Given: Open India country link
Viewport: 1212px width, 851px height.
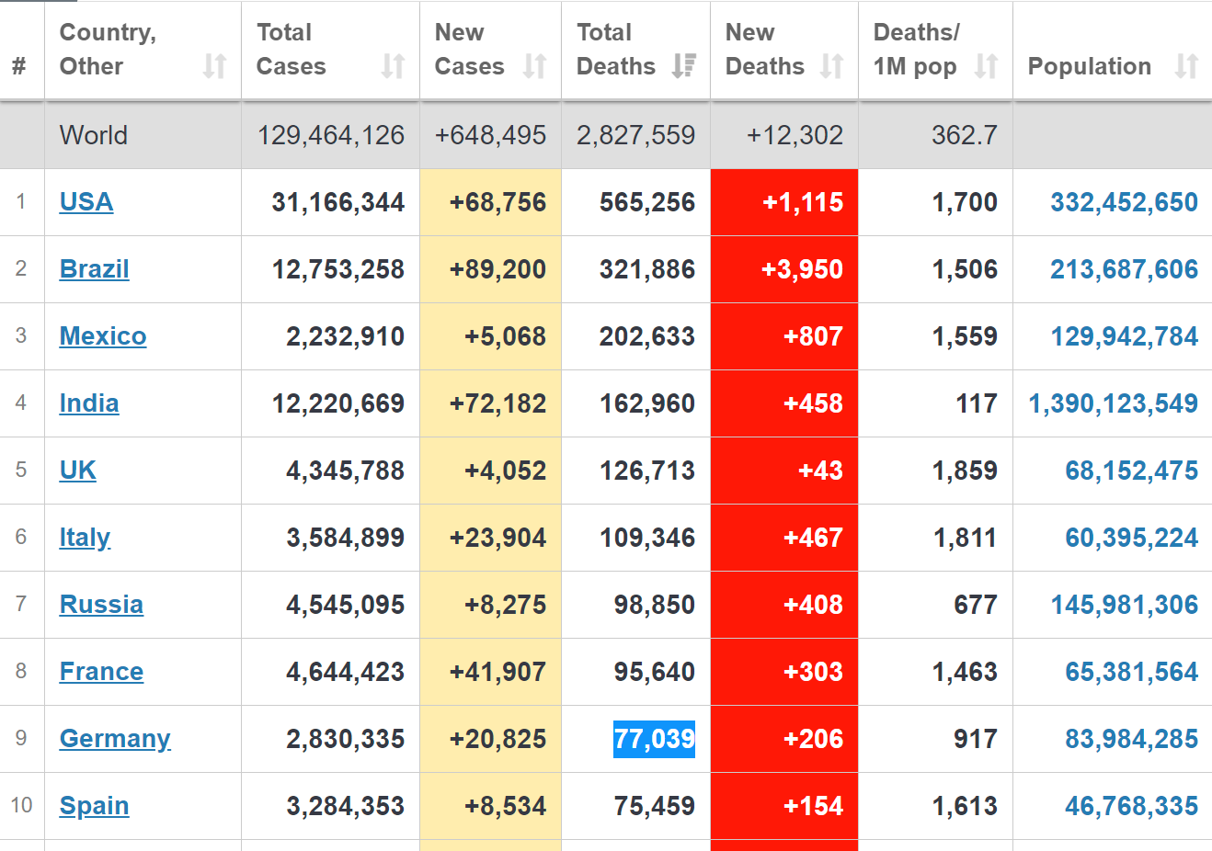Looking at the screenshot, I should pyautogui.click(x=89, y=403).
